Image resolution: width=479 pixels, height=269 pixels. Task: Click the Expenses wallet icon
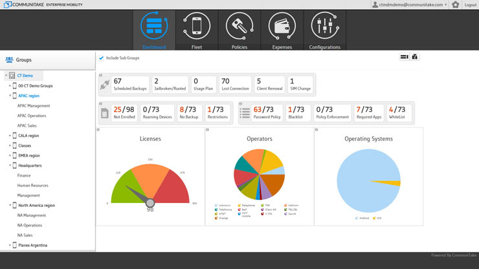point(282,27)
